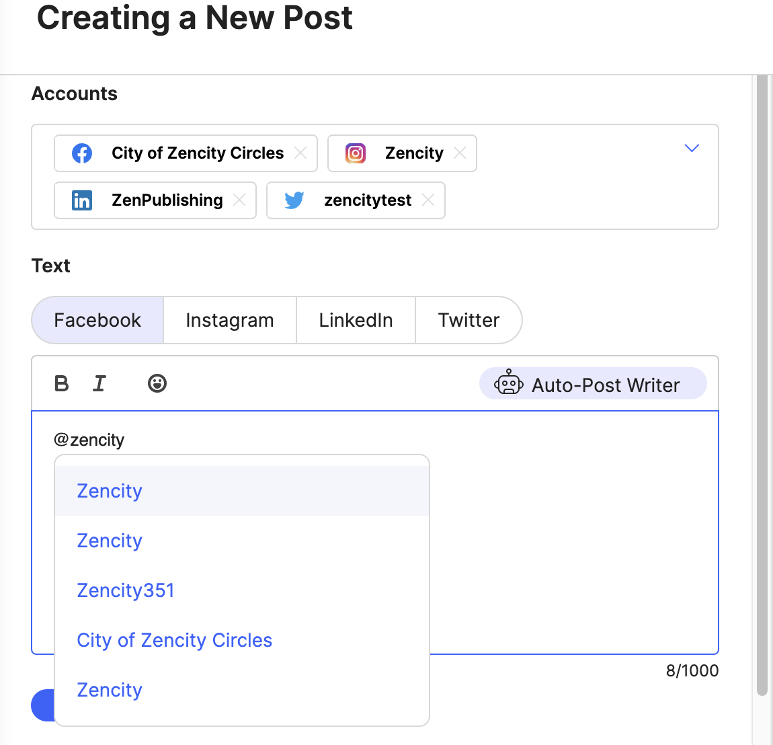Toggle italic formatting in the text editor
773x745 pixels.
99,383
